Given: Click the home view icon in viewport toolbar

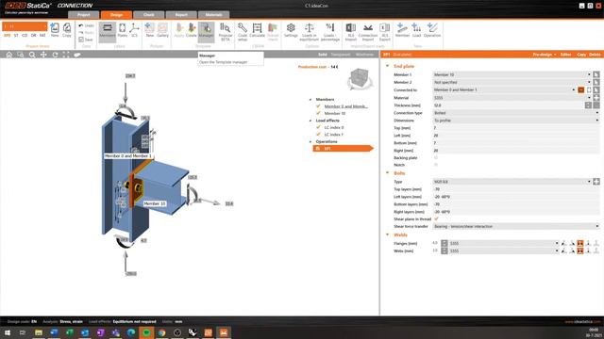Looking at the screenshot, I should [8, 55].
